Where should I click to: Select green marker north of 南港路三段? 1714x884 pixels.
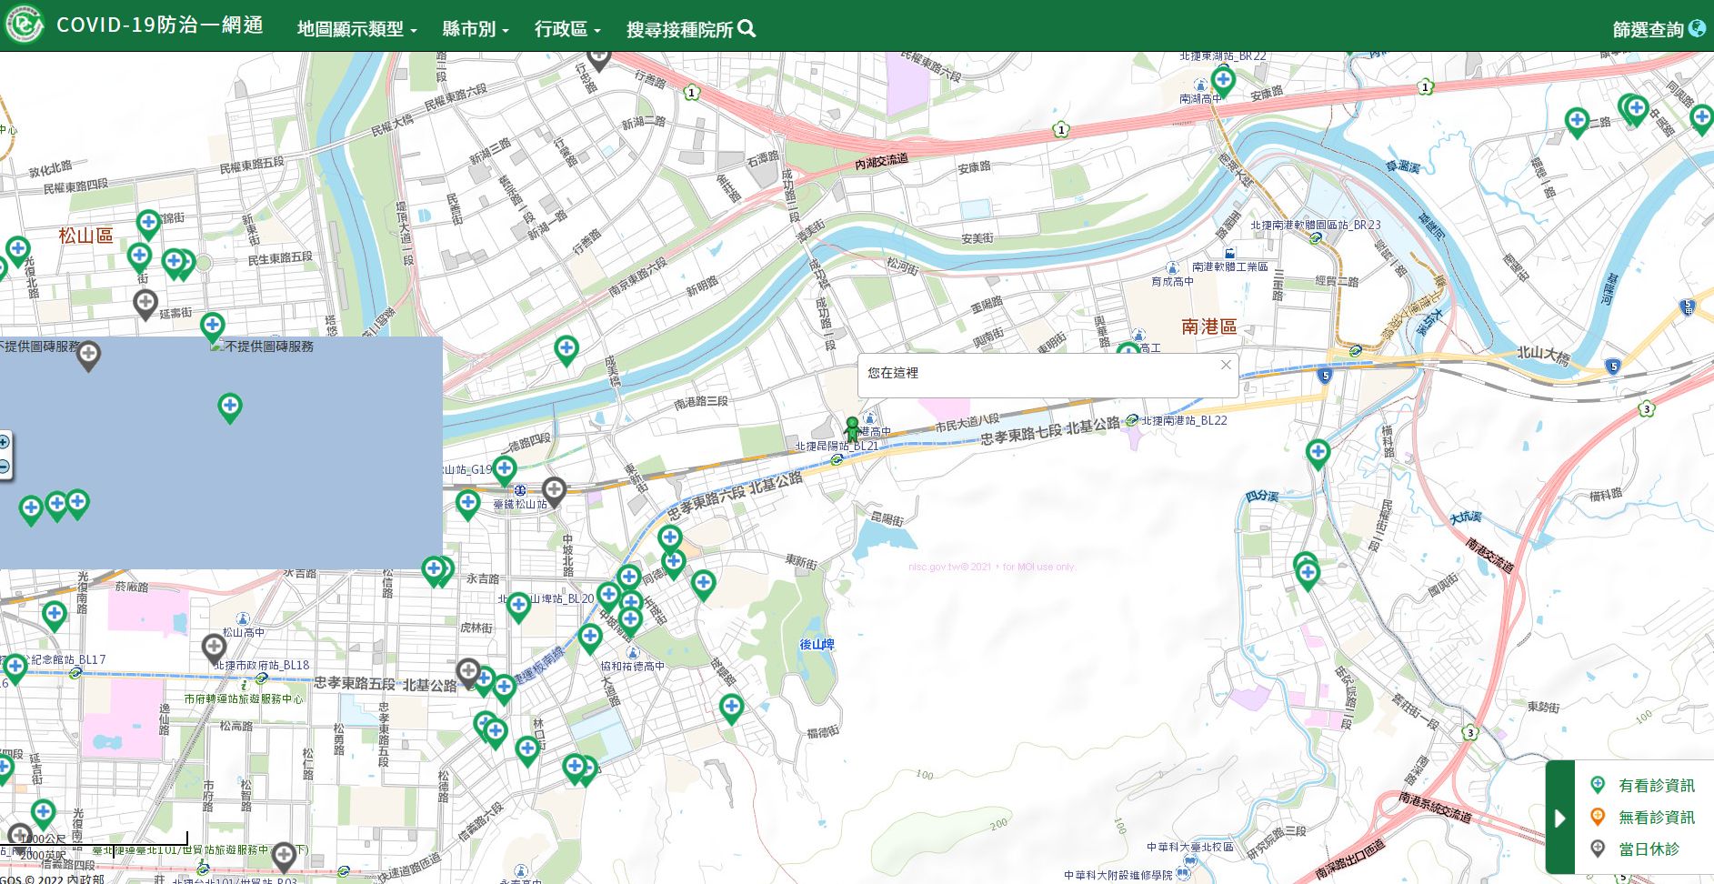coord(566,350)
